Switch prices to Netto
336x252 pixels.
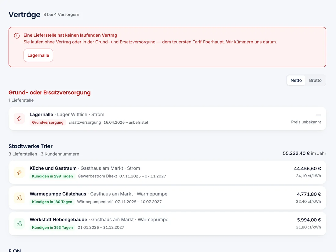(x=296, y=80)
